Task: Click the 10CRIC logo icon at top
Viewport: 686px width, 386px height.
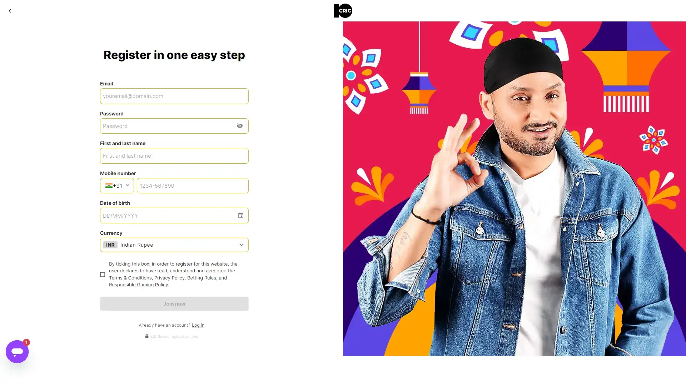Action: tap(343, 10)
